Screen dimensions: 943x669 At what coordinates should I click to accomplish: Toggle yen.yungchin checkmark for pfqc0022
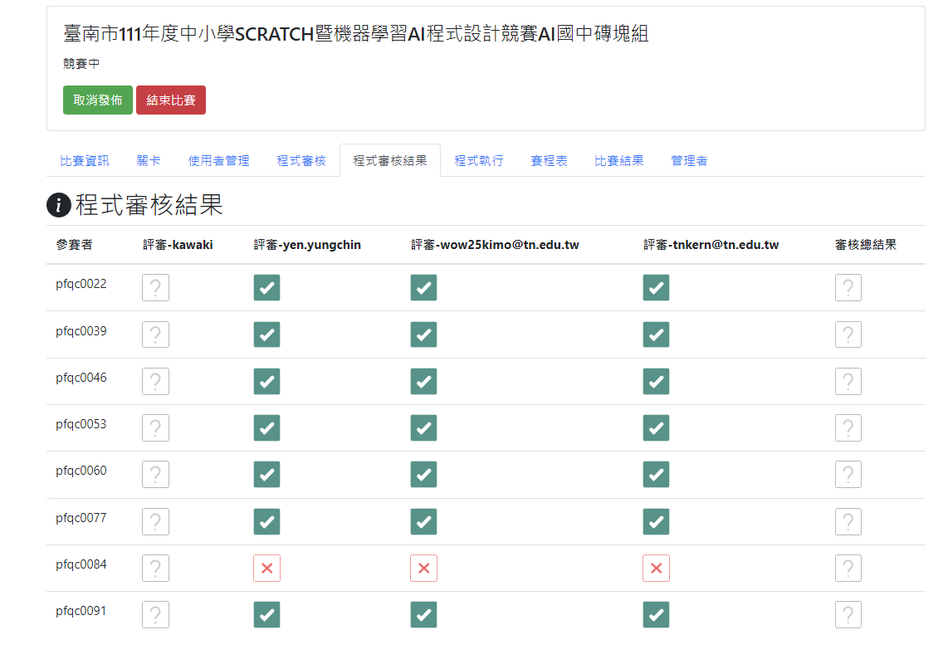pyautogui.click(x=266, y=288)
